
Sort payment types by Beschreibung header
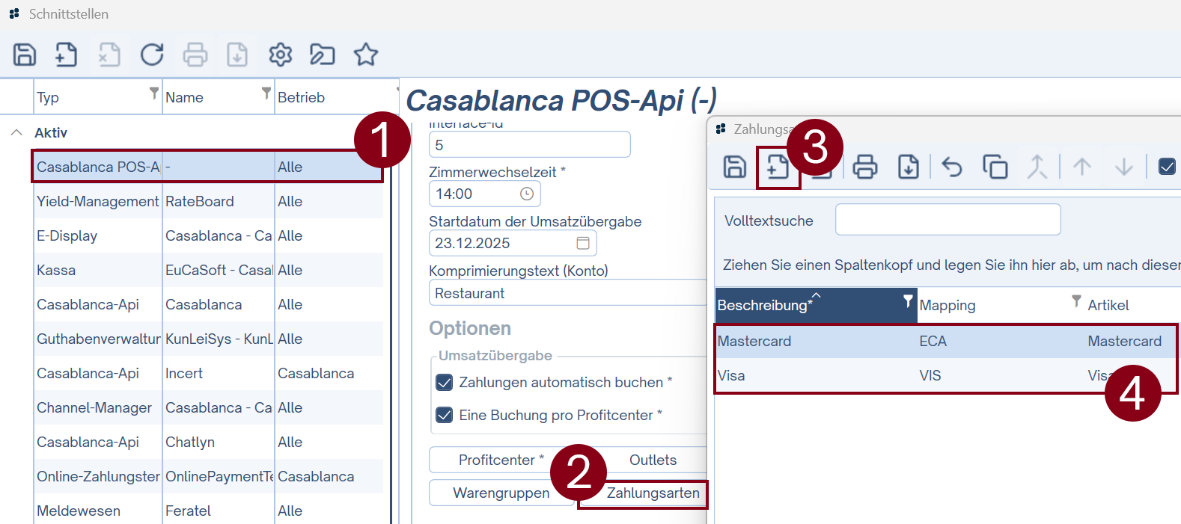pos(816,305)
